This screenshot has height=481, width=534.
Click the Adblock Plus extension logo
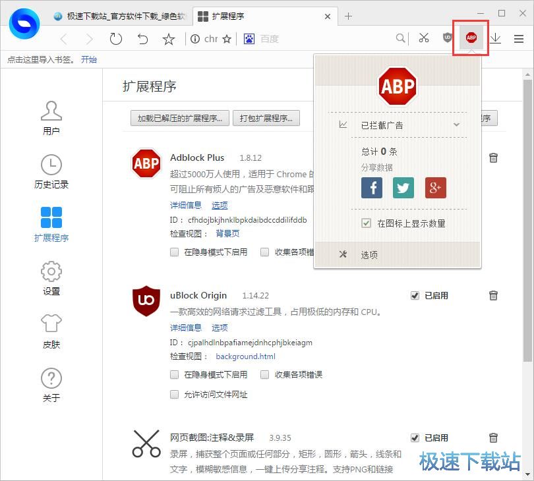[x=146, y=163]
